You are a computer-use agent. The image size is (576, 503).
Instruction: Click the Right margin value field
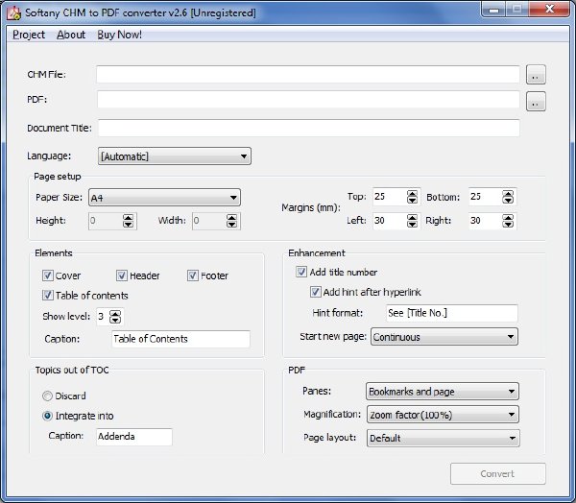486,221
